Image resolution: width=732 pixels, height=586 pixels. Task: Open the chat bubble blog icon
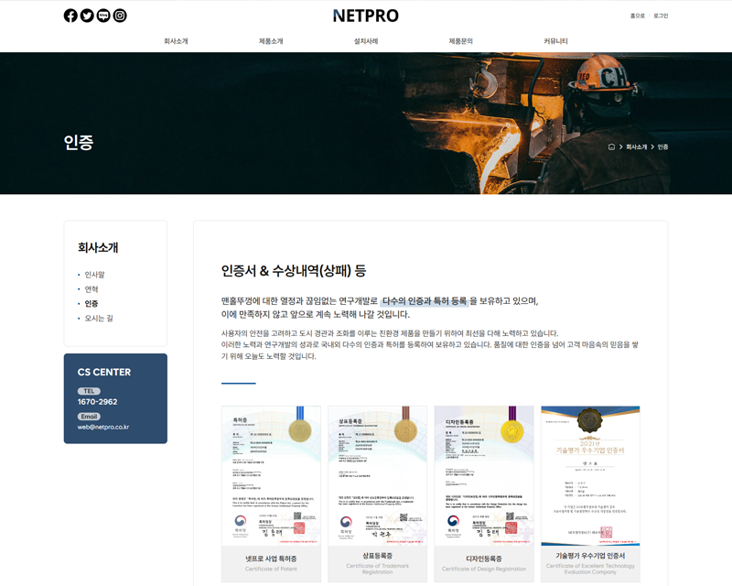tap(103, 16)
